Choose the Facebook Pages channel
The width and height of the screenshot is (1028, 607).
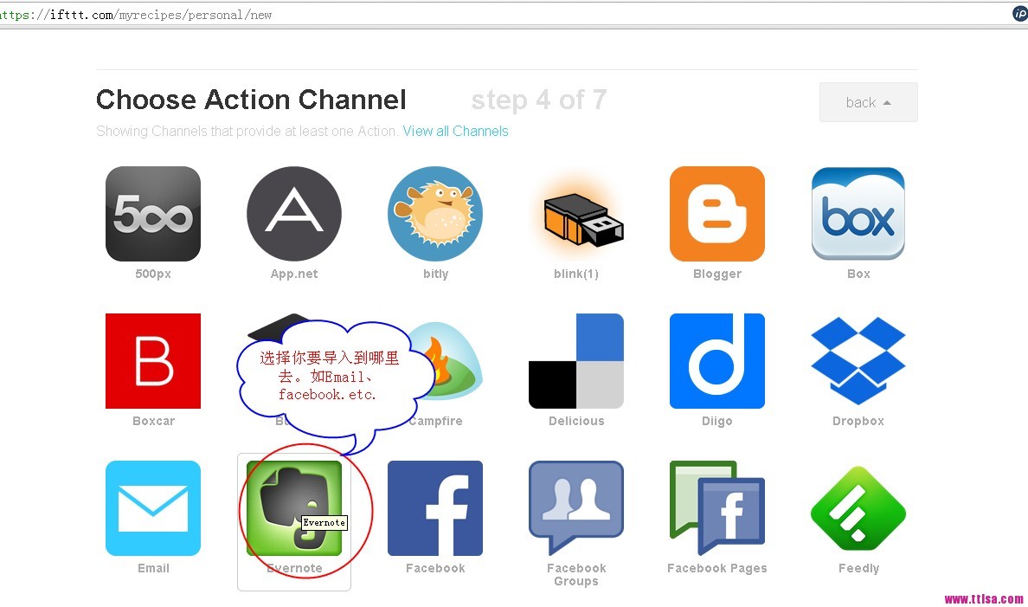point(716,508)
